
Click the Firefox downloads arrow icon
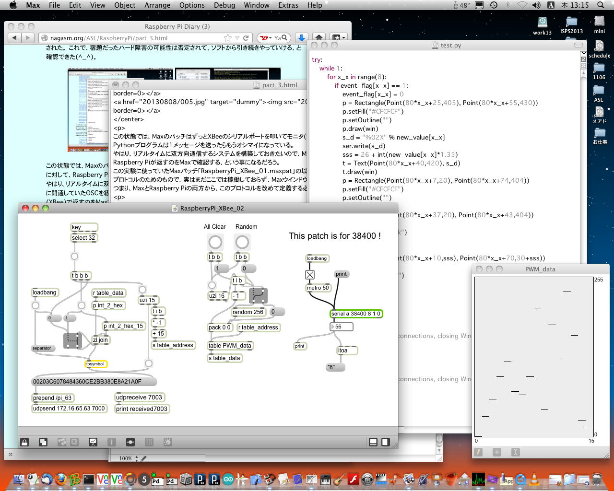[x=301, y=38]
